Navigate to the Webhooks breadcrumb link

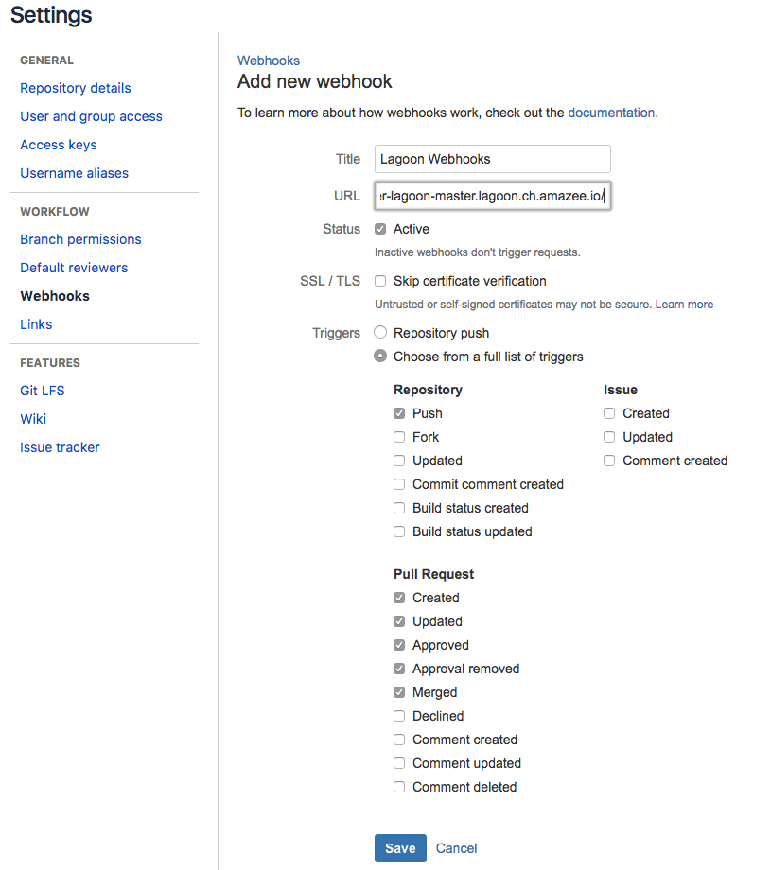coord(269,61)
